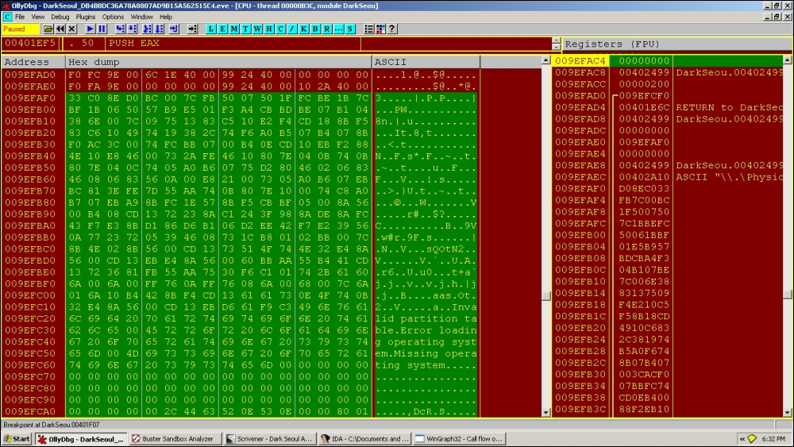794x447 pixels.
Task: Pause execution with the pause icon
Action: [102, 29]
